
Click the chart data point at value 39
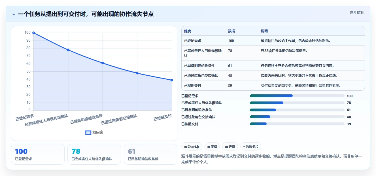(172, 80)
